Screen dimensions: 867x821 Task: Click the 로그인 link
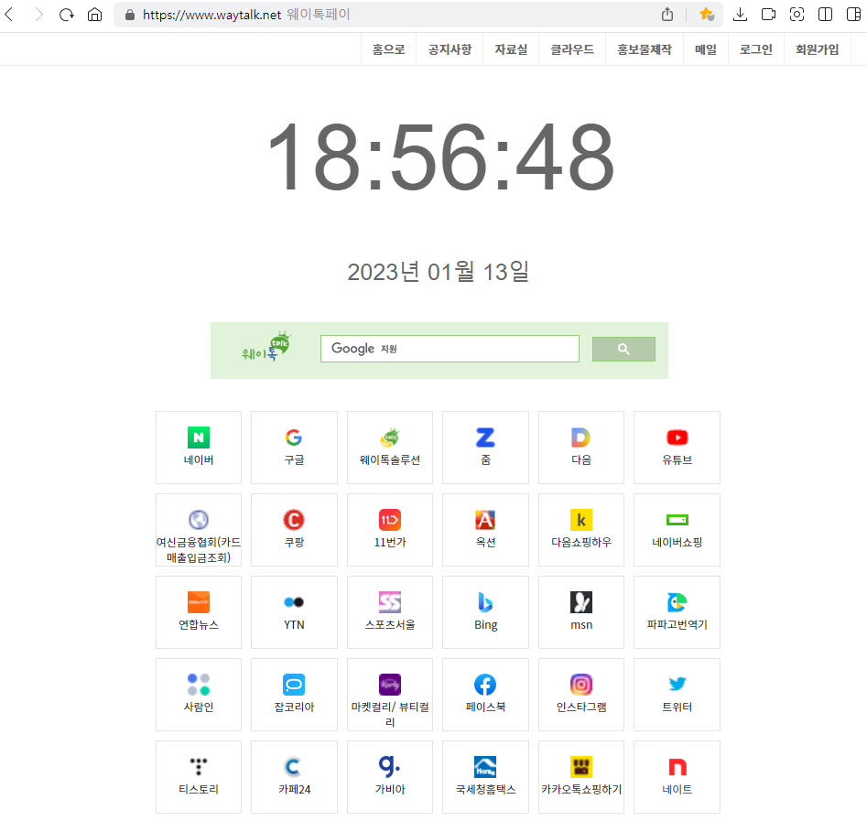756,49
